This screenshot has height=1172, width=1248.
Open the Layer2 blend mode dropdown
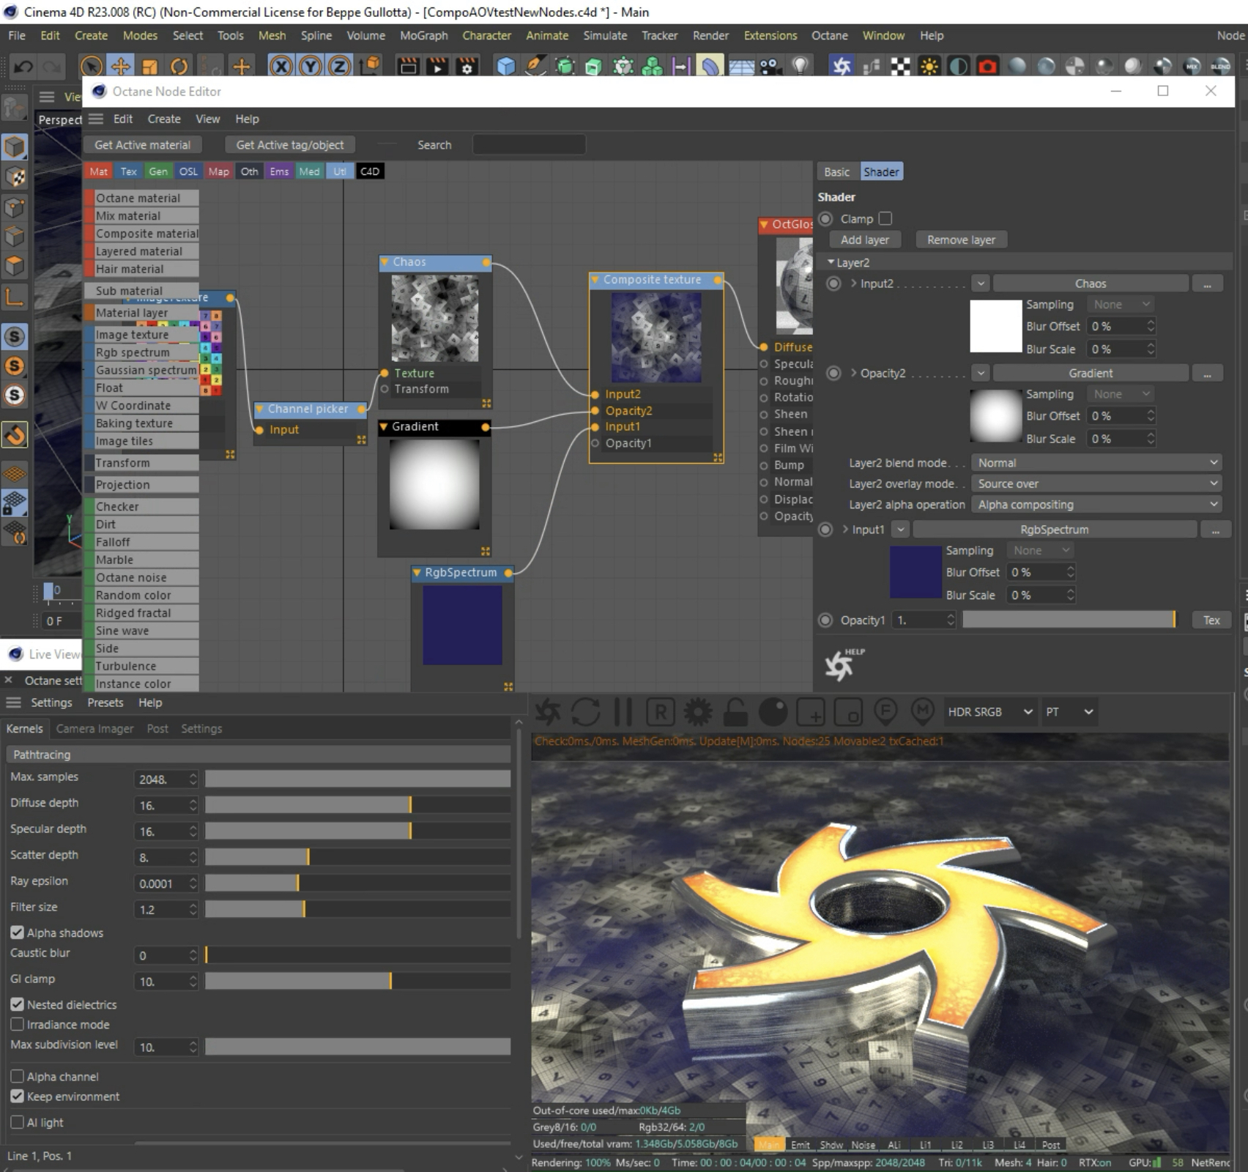[x=1098, y=463]
